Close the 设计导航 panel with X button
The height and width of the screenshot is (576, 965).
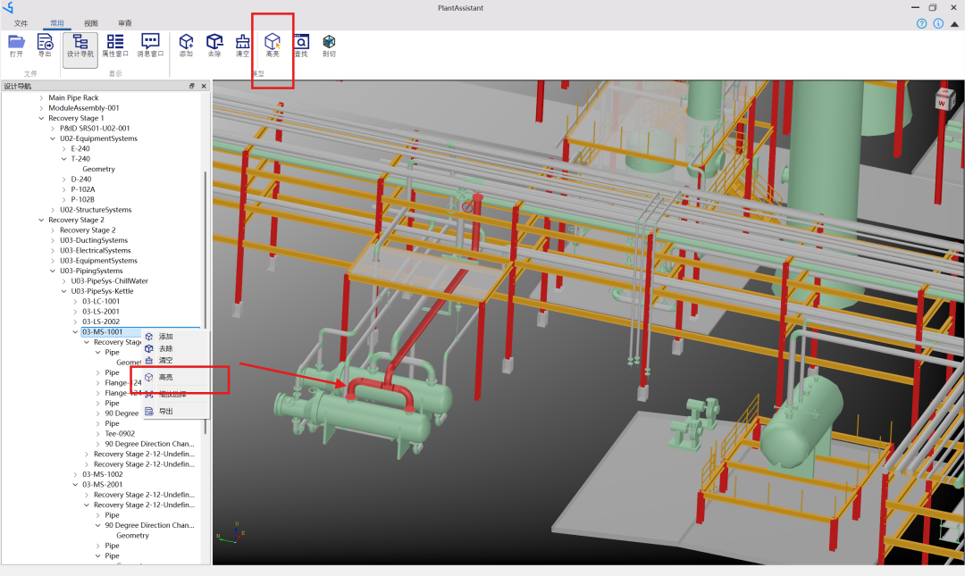point(204,87)
